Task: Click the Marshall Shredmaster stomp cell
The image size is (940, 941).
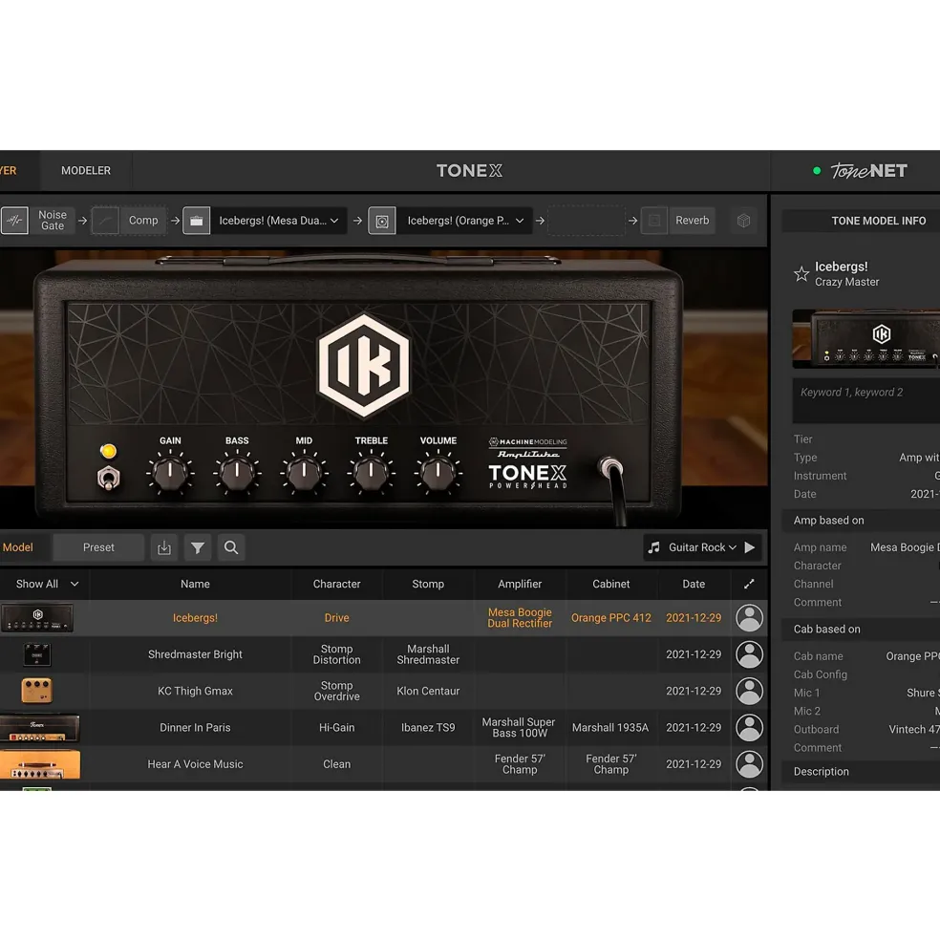Action: click(x=428, y=654)
